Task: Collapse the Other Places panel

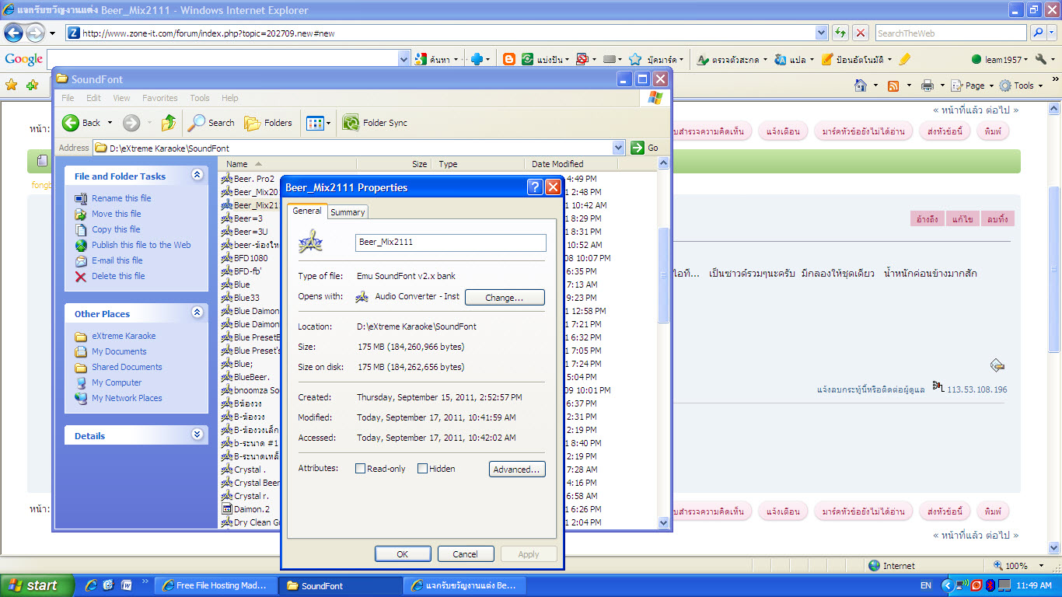Action: click(197, 312)
